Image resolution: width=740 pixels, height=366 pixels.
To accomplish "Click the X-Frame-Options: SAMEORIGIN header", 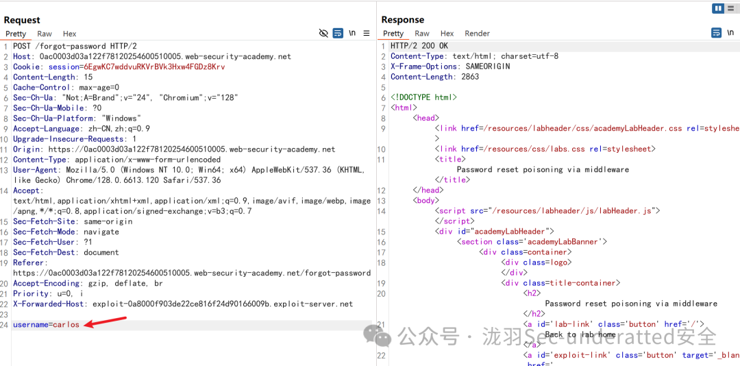I will tap(450, 66).
